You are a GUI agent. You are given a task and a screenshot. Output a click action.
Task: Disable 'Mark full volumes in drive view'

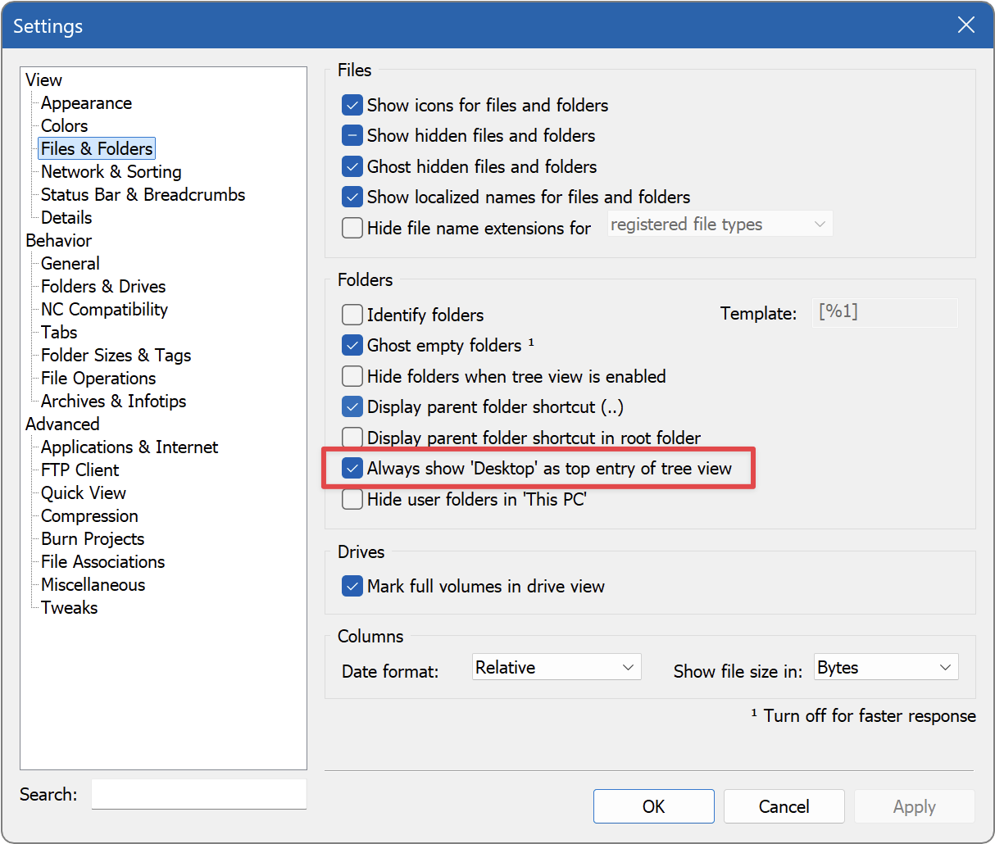352,587
